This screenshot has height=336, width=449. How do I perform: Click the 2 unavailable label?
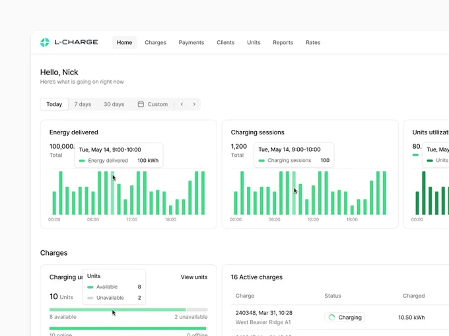tap(191, 317)
